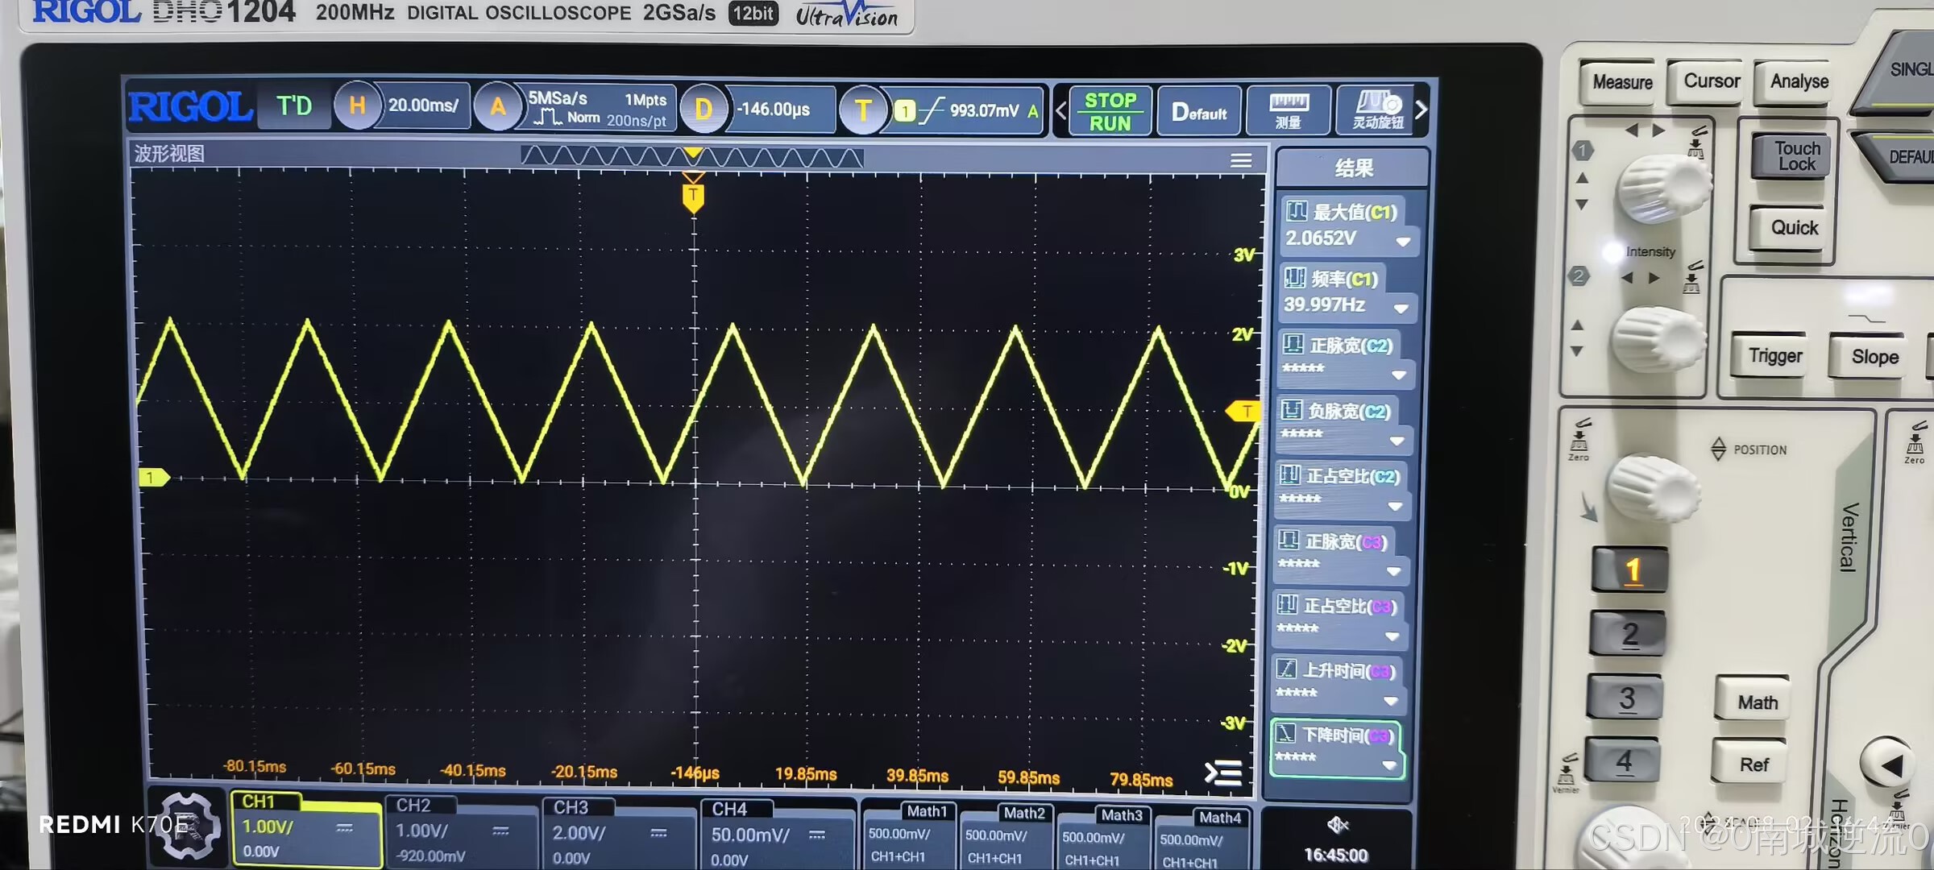Open horizontal timebase H icon
Image resolution: width=1934 pixels, height=870 pixels.
click(357, 106)
